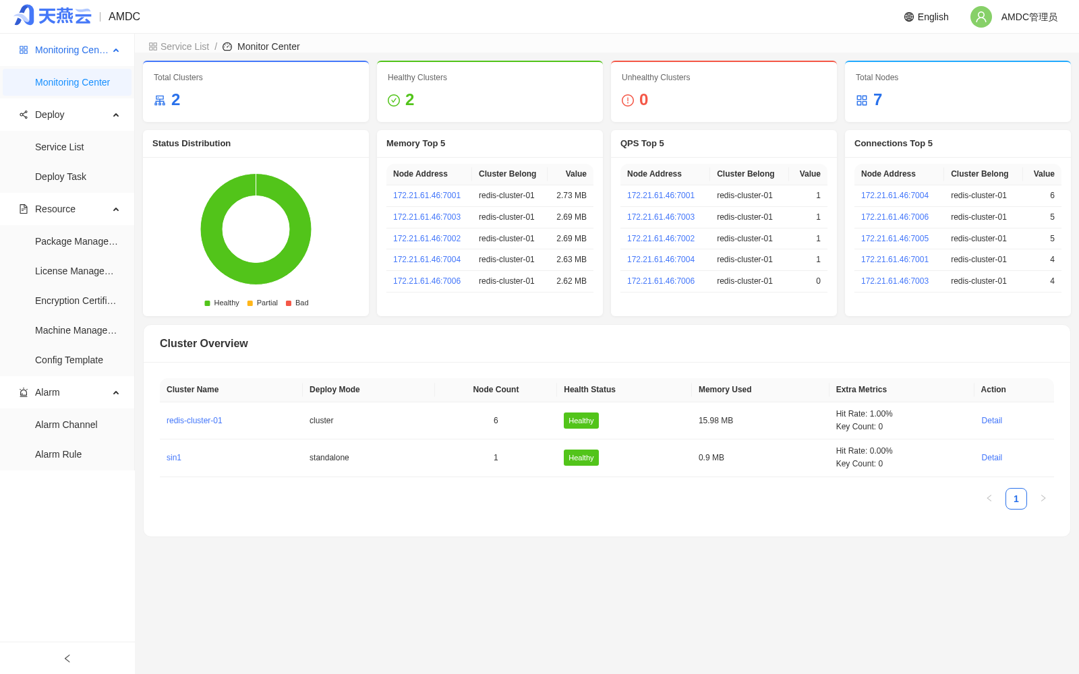Open the green user avatar icon
Viewport: 1079px width, 674px height.
[x=981, y=17]
